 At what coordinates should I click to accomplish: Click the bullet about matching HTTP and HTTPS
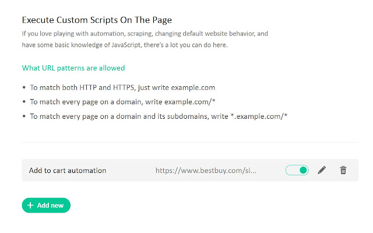coord(122,87)
